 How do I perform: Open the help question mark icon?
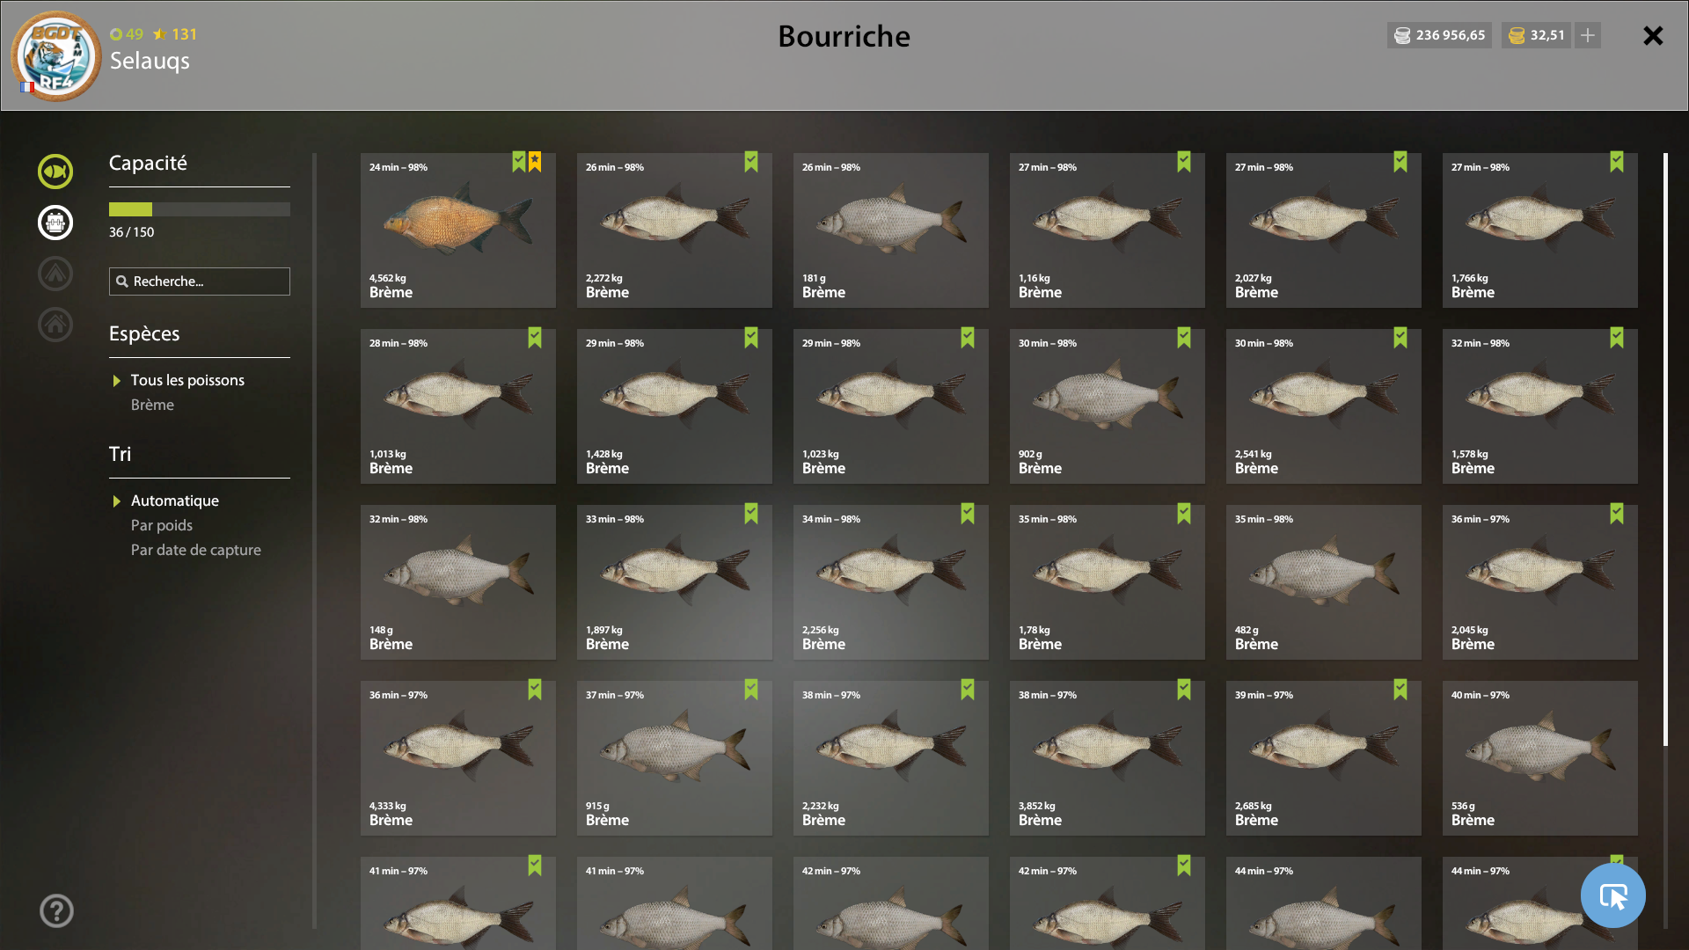click(56, 910)
